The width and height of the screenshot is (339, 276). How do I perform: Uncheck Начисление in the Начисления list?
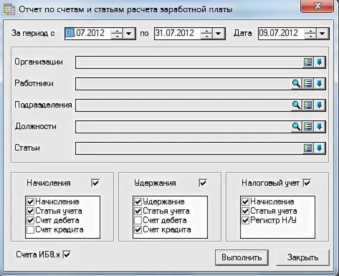pos(30,202)
